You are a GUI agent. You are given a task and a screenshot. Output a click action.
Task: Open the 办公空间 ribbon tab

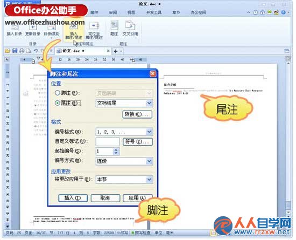click(x=198, y=12)
